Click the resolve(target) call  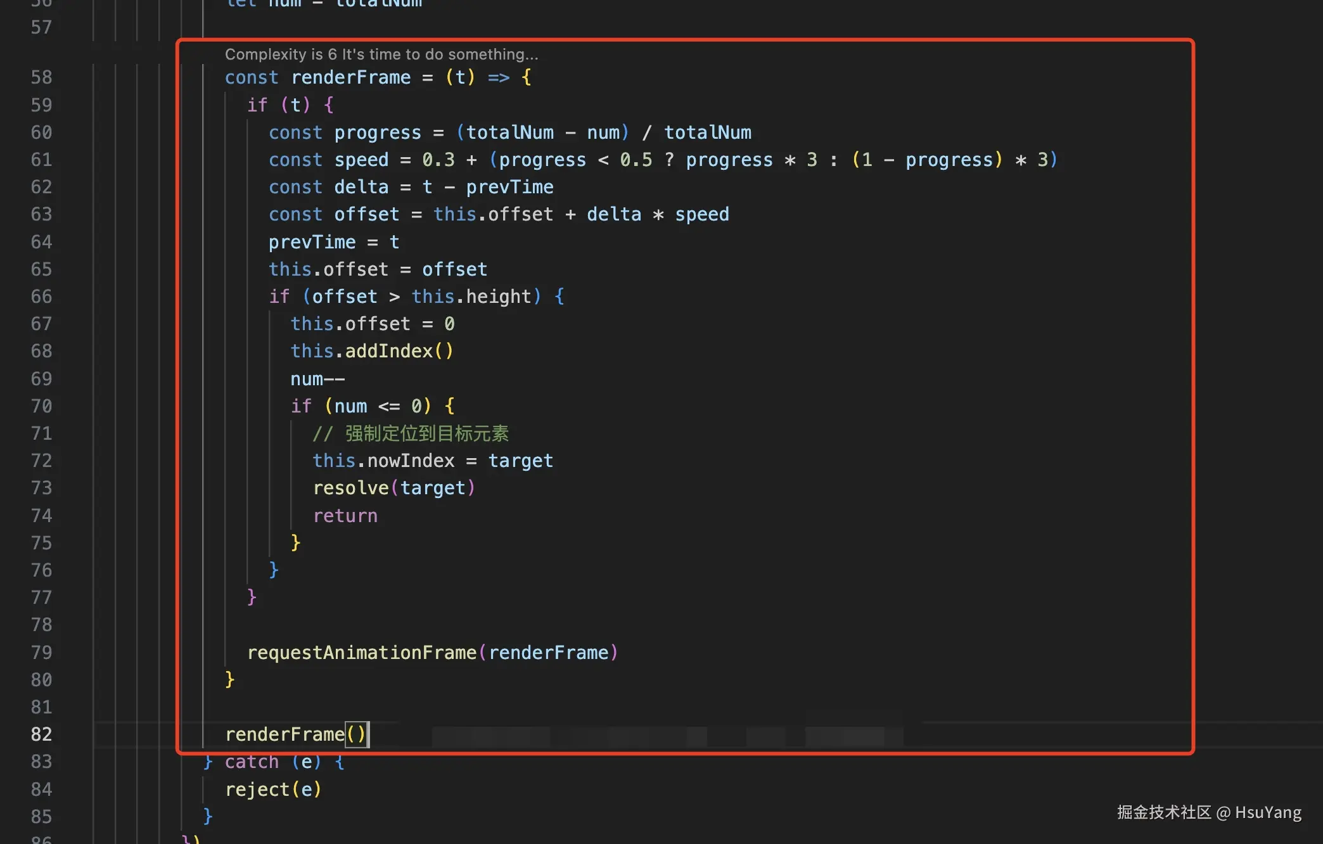[393, 488]
